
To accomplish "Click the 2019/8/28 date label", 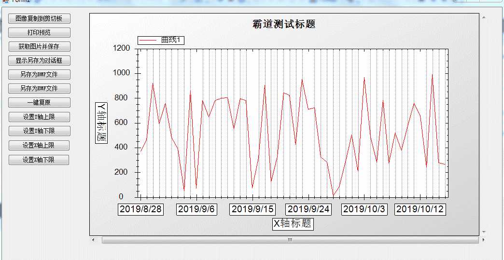I will point(141,209).
